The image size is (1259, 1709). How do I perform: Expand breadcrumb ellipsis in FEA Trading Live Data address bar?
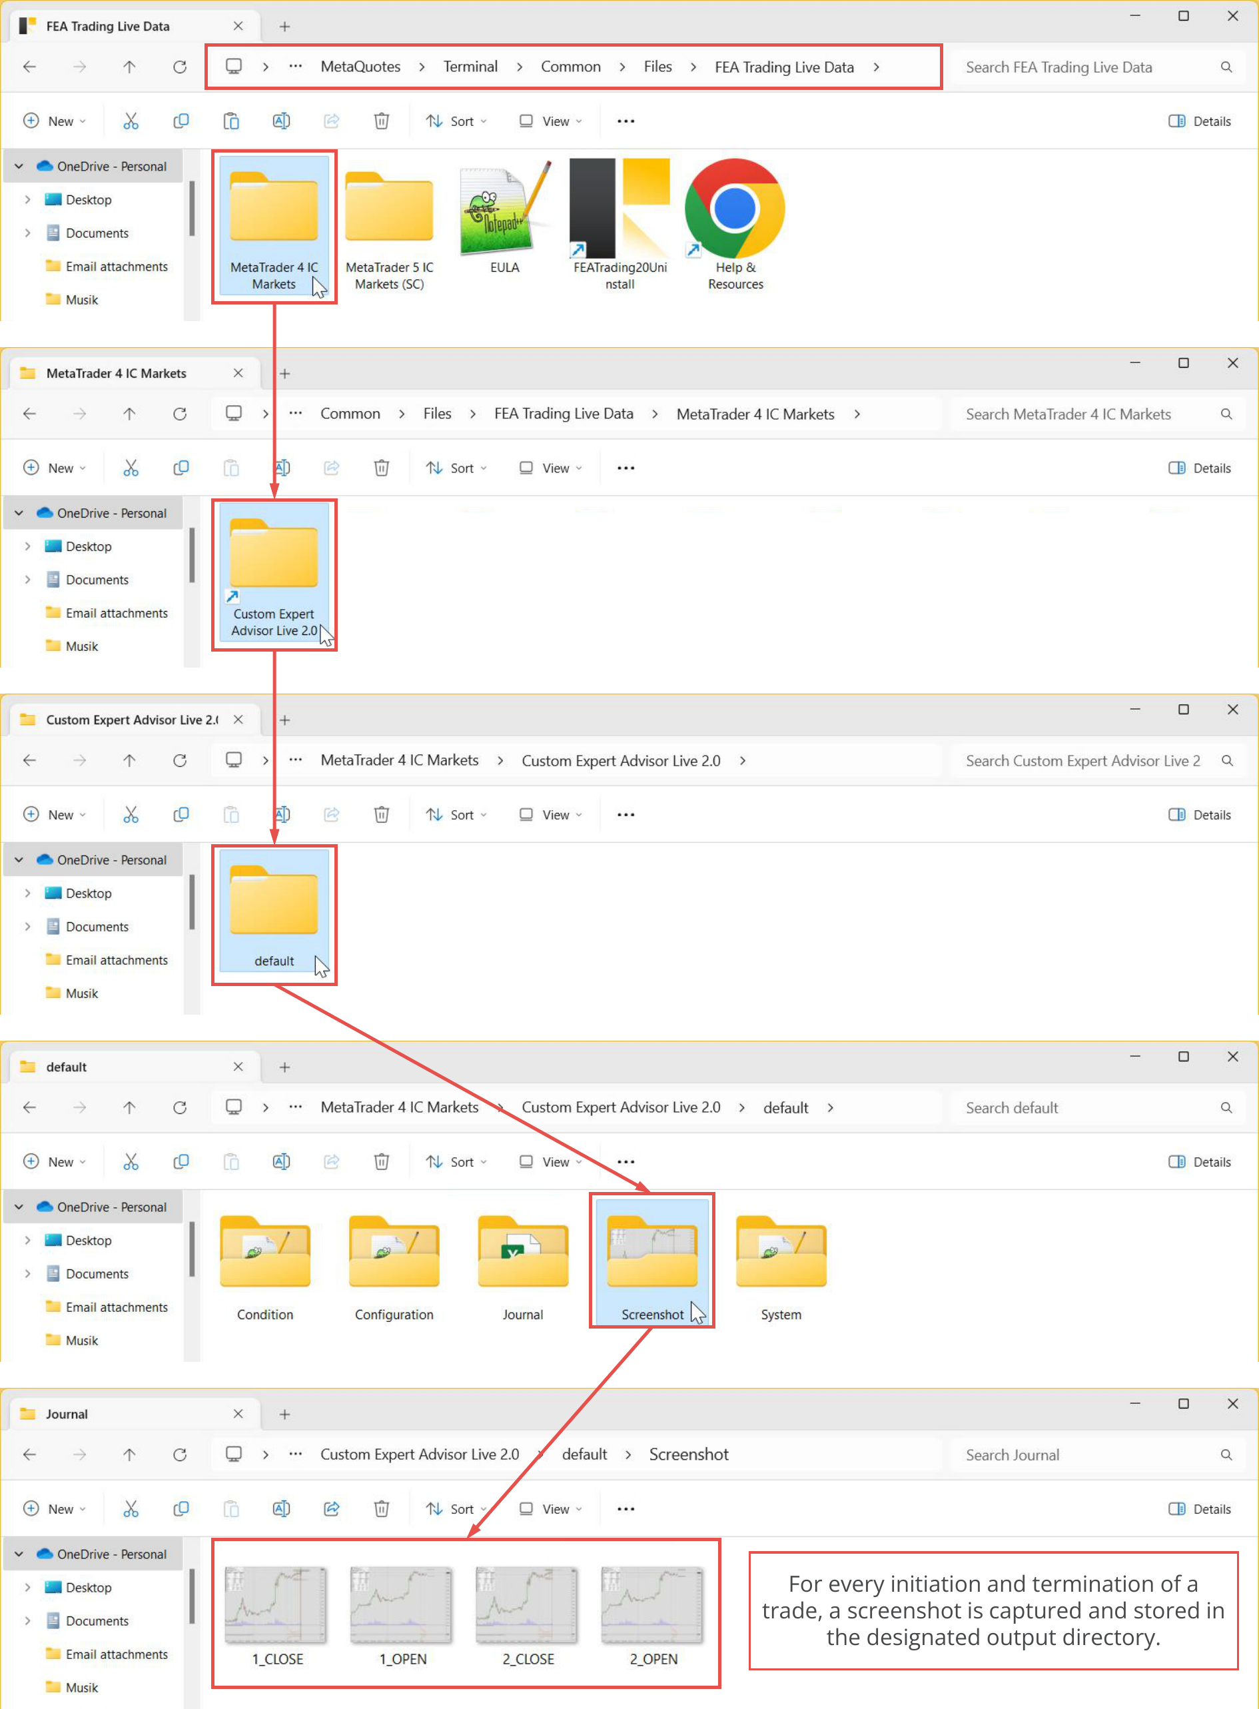[x=296, y=67]
